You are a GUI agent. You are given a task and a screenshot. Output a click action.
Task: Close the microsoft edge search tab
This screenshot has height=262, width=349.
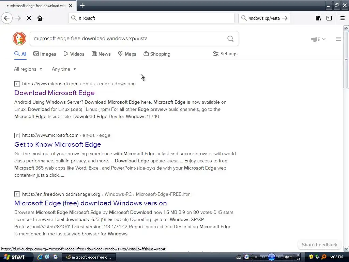pos(71,6)
